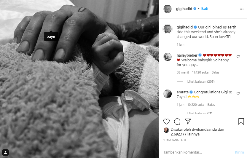Image resolution: width=247 pixels, height=158 pixels.
Task: Open comments with the speech bubble icon
Action: point(177,122)
